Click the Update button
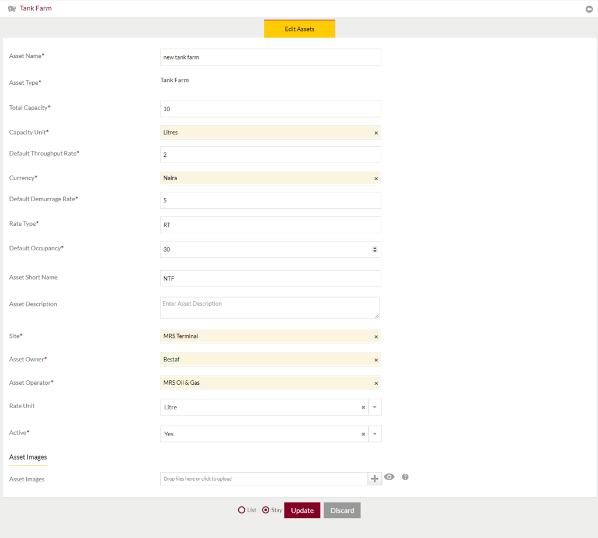Image resolution: width=598 pixels, height=538 pixels. tap(302, 511)
